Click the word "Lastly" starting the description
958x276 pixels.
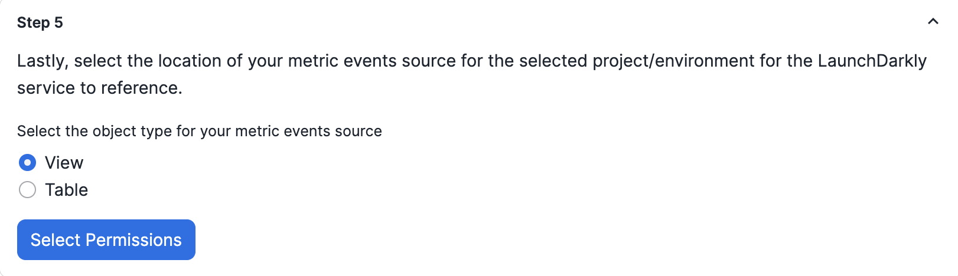pyautogui.click(x=41, y=61)
